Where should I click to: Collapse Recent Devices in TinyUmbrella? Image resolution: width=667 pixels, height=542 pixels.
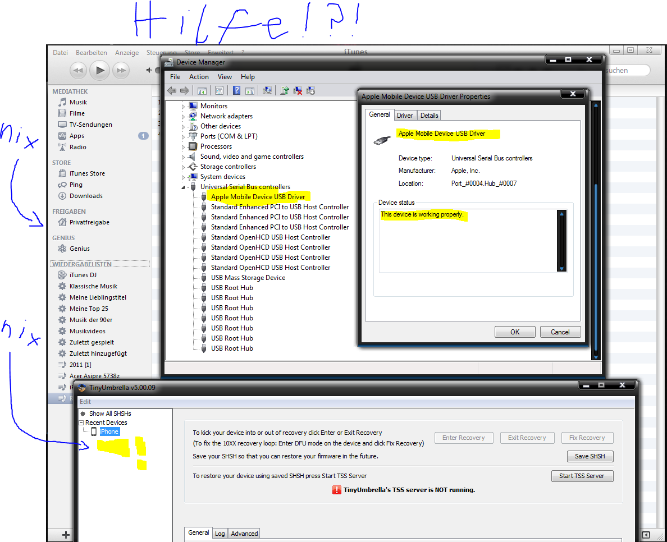coord(81,422)
